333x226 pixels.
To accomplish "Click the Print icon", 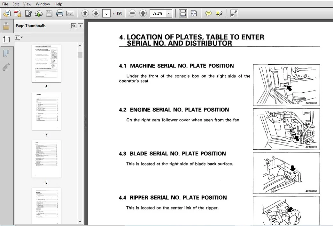I will [60, 13].
